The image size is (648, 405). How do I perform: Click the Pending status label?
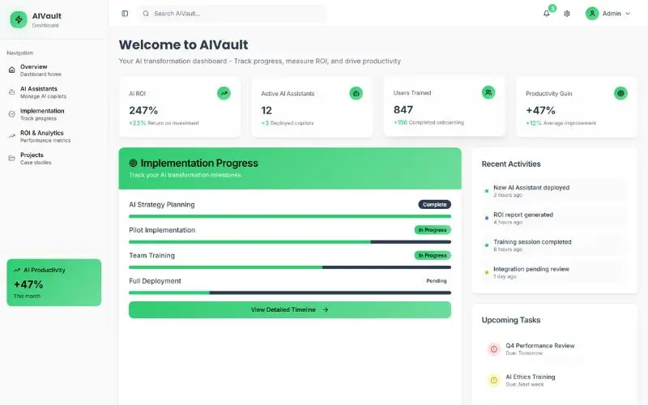437,281
